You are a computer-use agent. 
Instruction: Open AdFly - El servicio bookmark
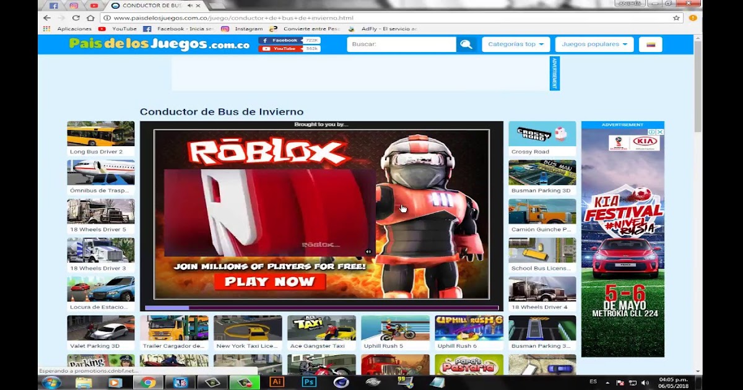383,29
